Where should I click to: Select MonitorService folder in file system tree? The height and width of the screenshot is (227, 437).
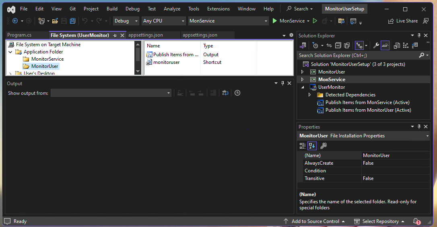[47, 59]
